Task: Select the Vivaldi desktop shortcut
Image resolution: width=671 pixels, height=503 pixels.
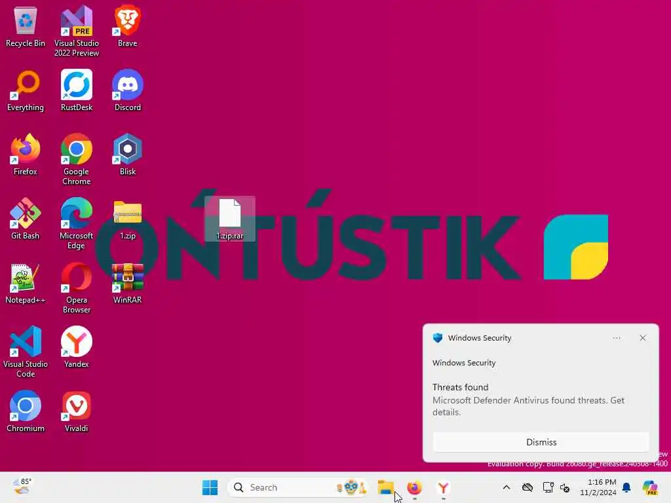Action: click(77, 411)
